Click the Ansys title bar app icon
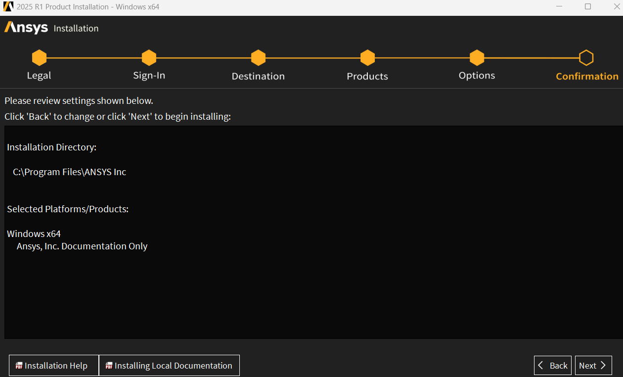 [8, 7]
